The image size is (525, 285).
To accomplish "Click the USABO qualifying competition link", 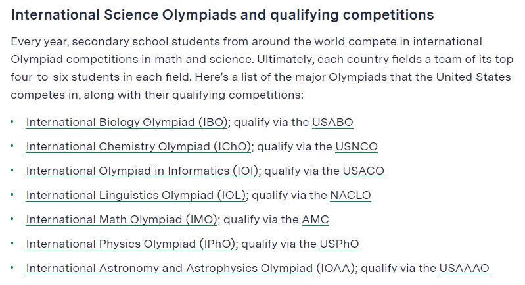I will point(332,122).
